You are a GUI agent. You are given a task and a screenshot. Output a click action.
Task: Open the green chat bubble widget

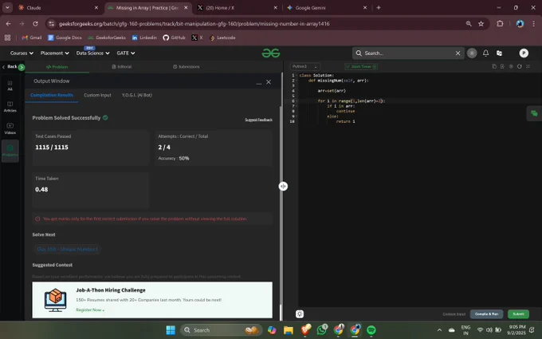pos(534,114)
